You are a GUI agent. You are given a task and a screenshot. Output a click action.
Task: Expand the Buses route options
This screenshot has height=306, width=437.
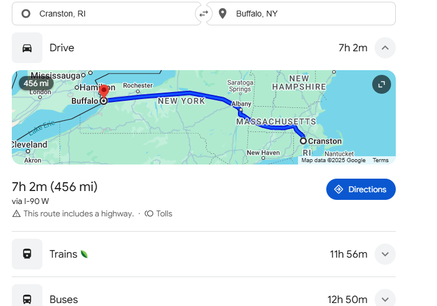pyautogui.click(x=385, y=299)
